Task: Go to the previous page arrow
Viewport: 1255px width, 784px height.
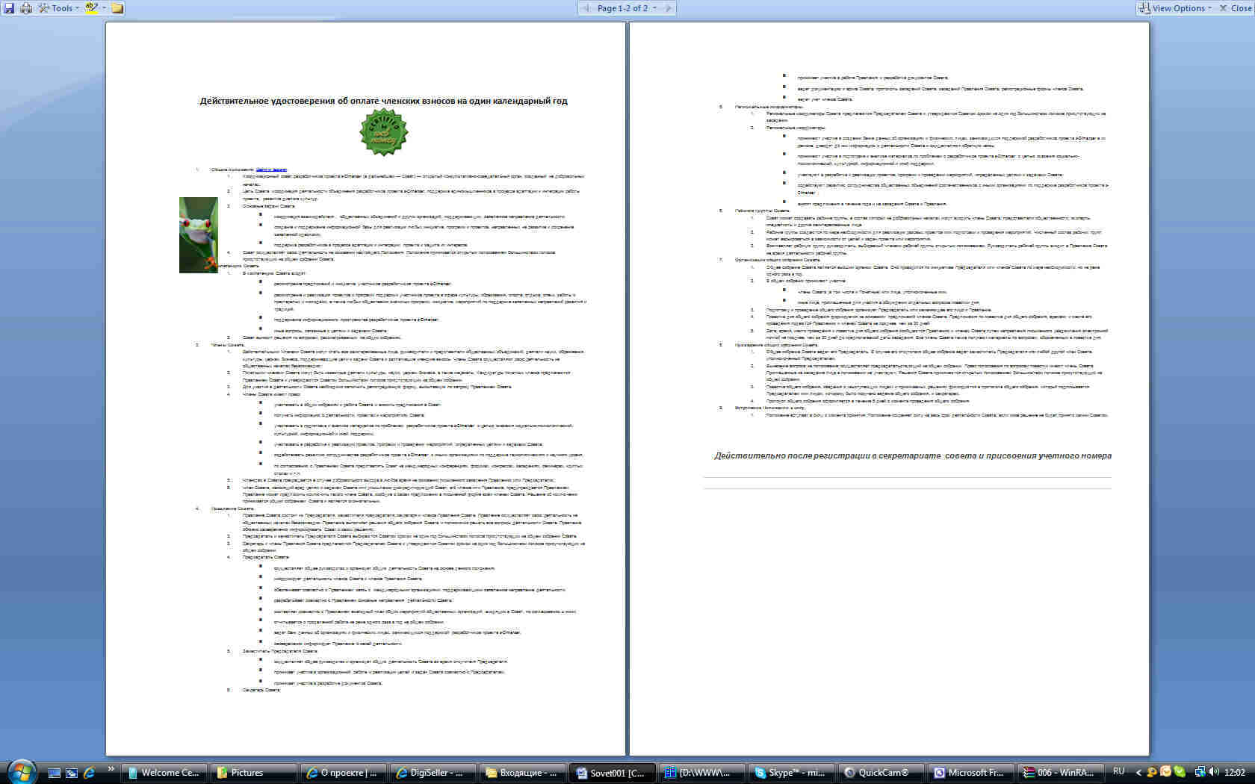Action: [586, 8]
